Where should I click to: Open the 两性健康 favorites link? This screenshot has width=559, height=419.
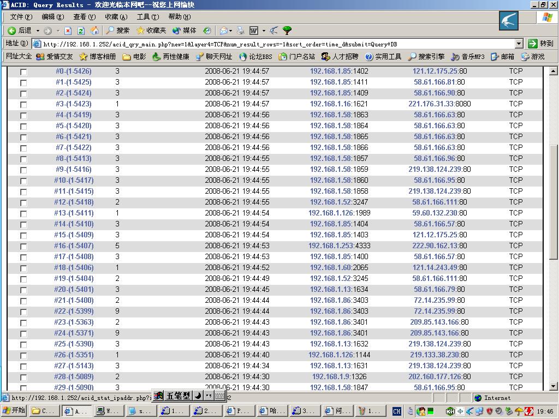click(x=171, y=57)
